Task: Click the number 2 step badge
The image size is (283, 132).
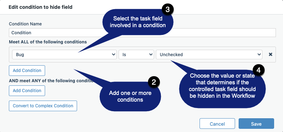Action: [x=154, y=82]
